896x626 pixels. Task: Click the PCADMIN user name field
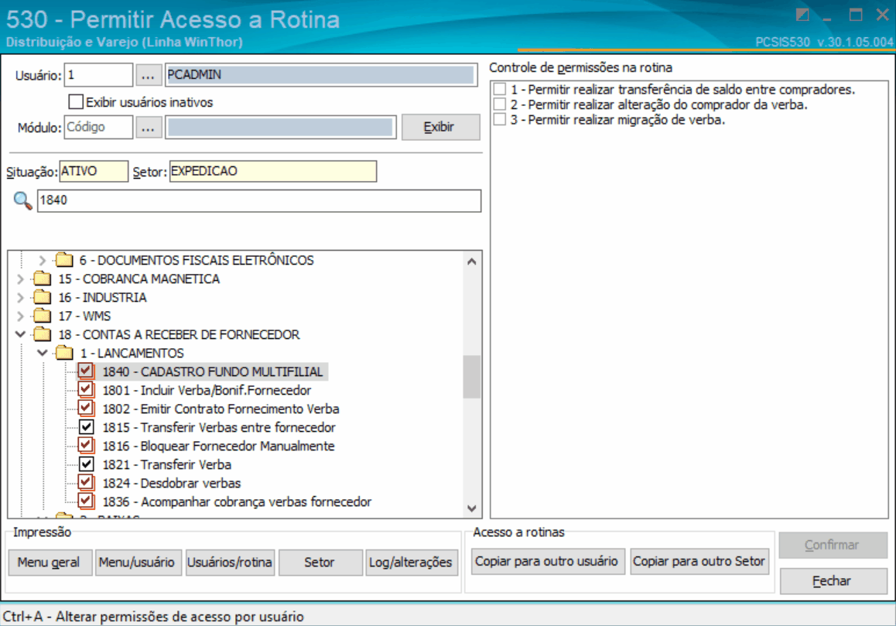pos(321,75)
